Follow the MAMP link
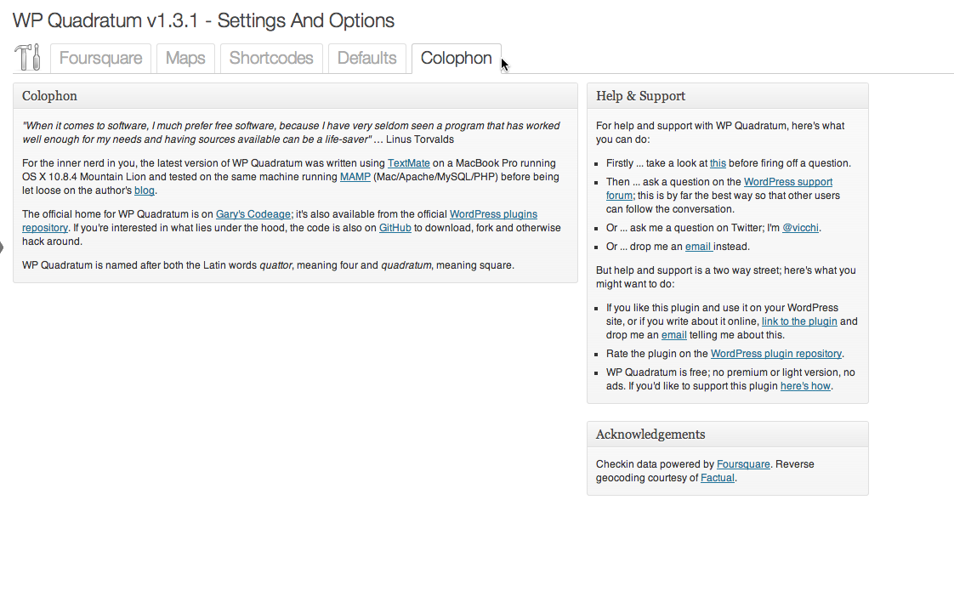The image size is (954, 608). tap(355, 177)
